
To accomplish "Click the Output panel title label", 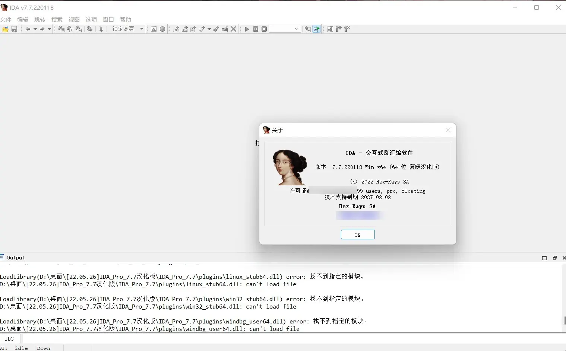I will pyautogui.click(x=16, y=258).
